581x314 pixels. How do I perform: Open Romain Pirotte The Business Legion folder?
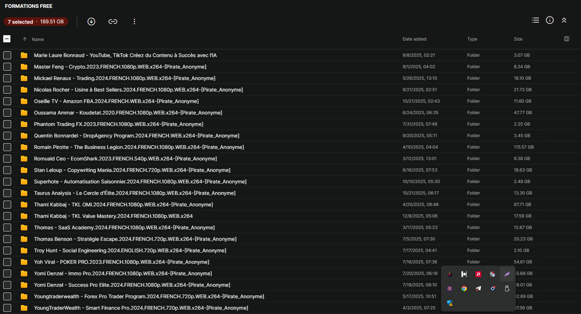tap(139, 147)
